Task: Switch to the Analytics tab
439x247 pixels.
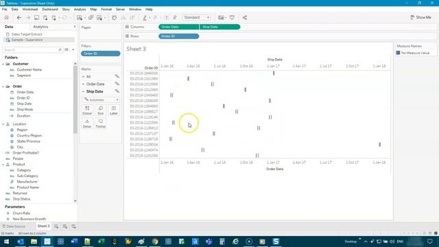Action: 40,27
